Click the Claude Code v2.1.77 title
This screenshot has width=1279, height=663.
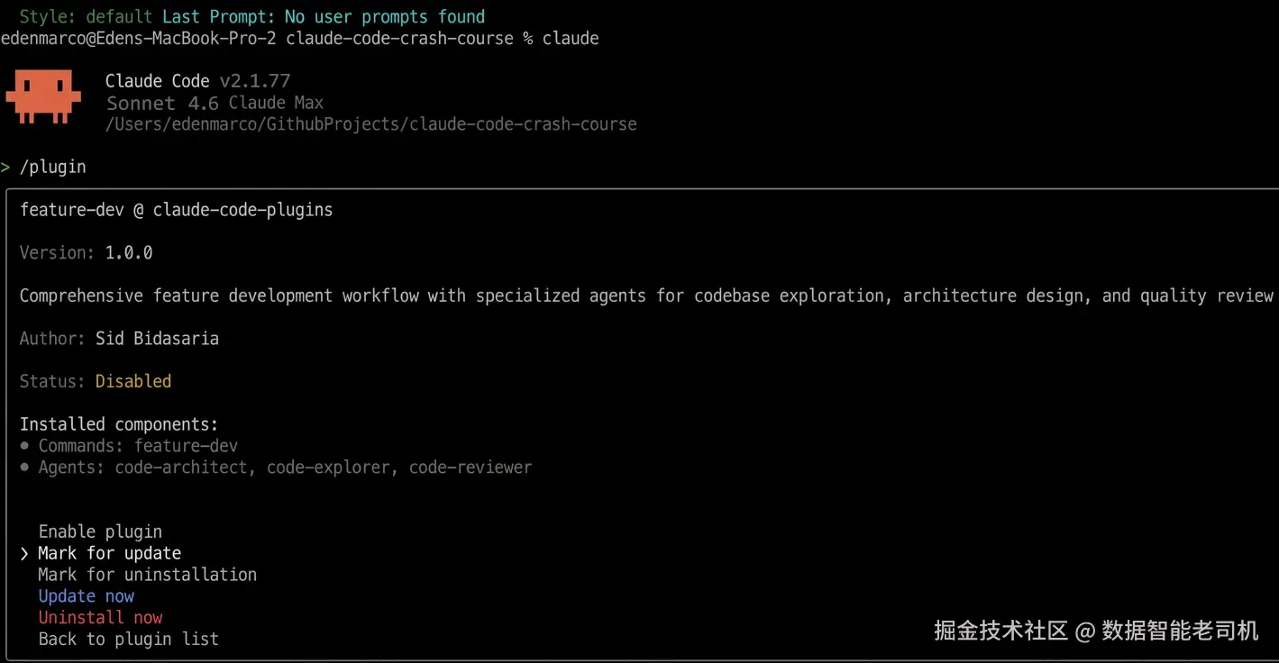(x=197, y=81)
